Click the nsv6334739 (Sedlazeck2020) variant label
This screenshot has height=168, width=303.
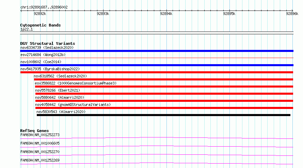(x=47, y=48)
